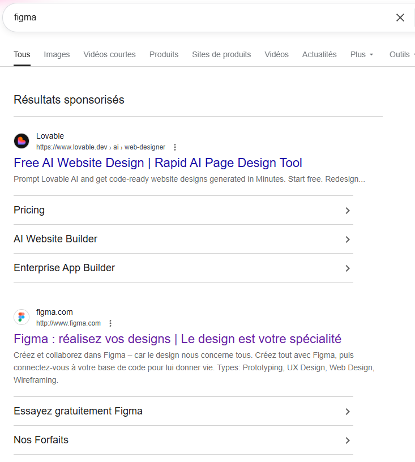415x462 pixels.
Task: Open the Free AI Website Design link
Action: click(158, 162)
